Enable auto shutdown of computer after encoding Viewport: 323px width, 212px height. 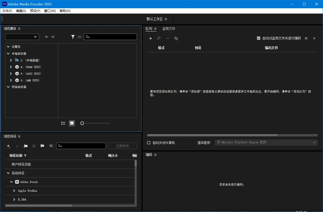[x=149, y=142]
